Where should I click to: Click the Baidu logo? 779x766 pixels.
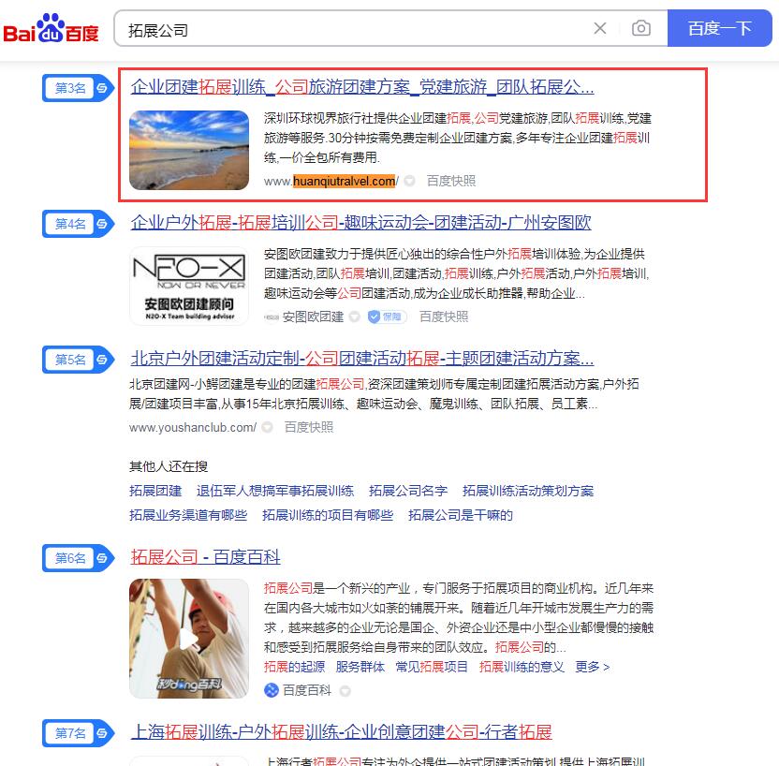[x=51, y=29]
